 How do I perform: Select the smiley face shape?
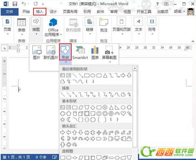99,114
